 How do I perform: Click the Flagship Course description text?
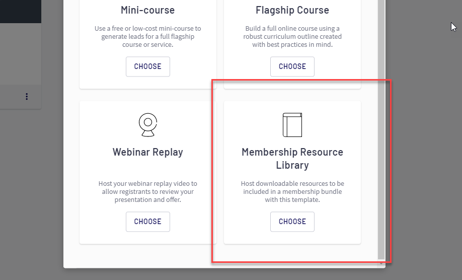[292, 37]
